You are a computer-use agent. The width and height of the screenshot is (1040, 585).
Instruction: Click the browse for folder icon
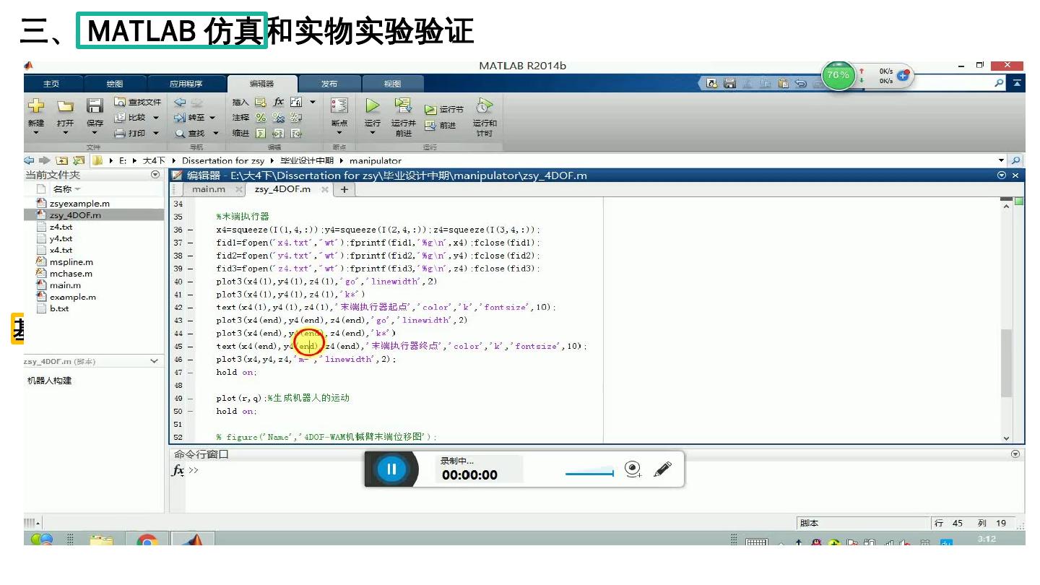point(78,160)
